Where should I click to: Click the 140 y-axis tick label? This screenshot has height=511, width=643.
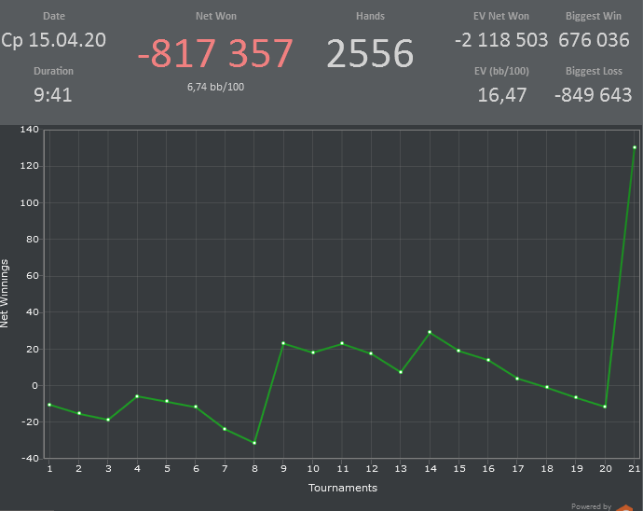pyautogui.click(x=30, y=130)
